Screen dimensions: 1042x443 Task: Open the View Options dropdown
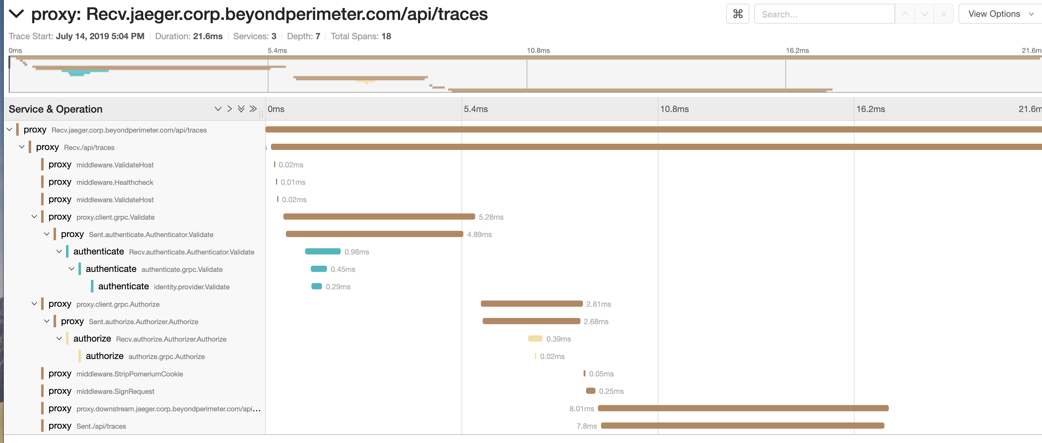1000,14
